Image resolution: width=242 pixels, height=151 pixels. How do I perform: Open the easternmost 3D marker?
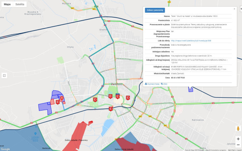pos(128,98)
